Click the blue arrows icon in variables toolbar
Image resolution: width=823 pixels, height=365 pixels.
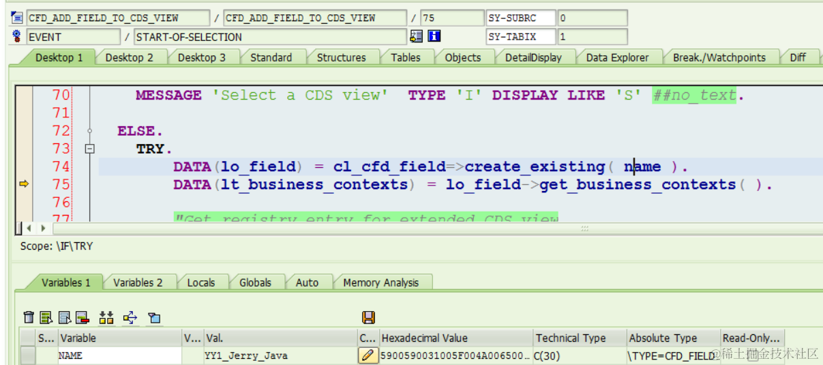(x=130, y=317)
